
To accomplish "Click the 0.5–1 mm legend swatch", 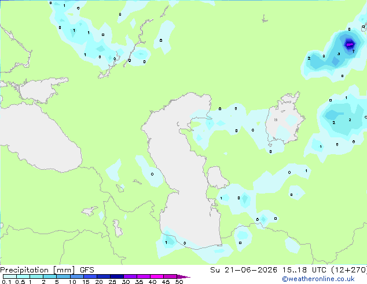I will [23, 276].
